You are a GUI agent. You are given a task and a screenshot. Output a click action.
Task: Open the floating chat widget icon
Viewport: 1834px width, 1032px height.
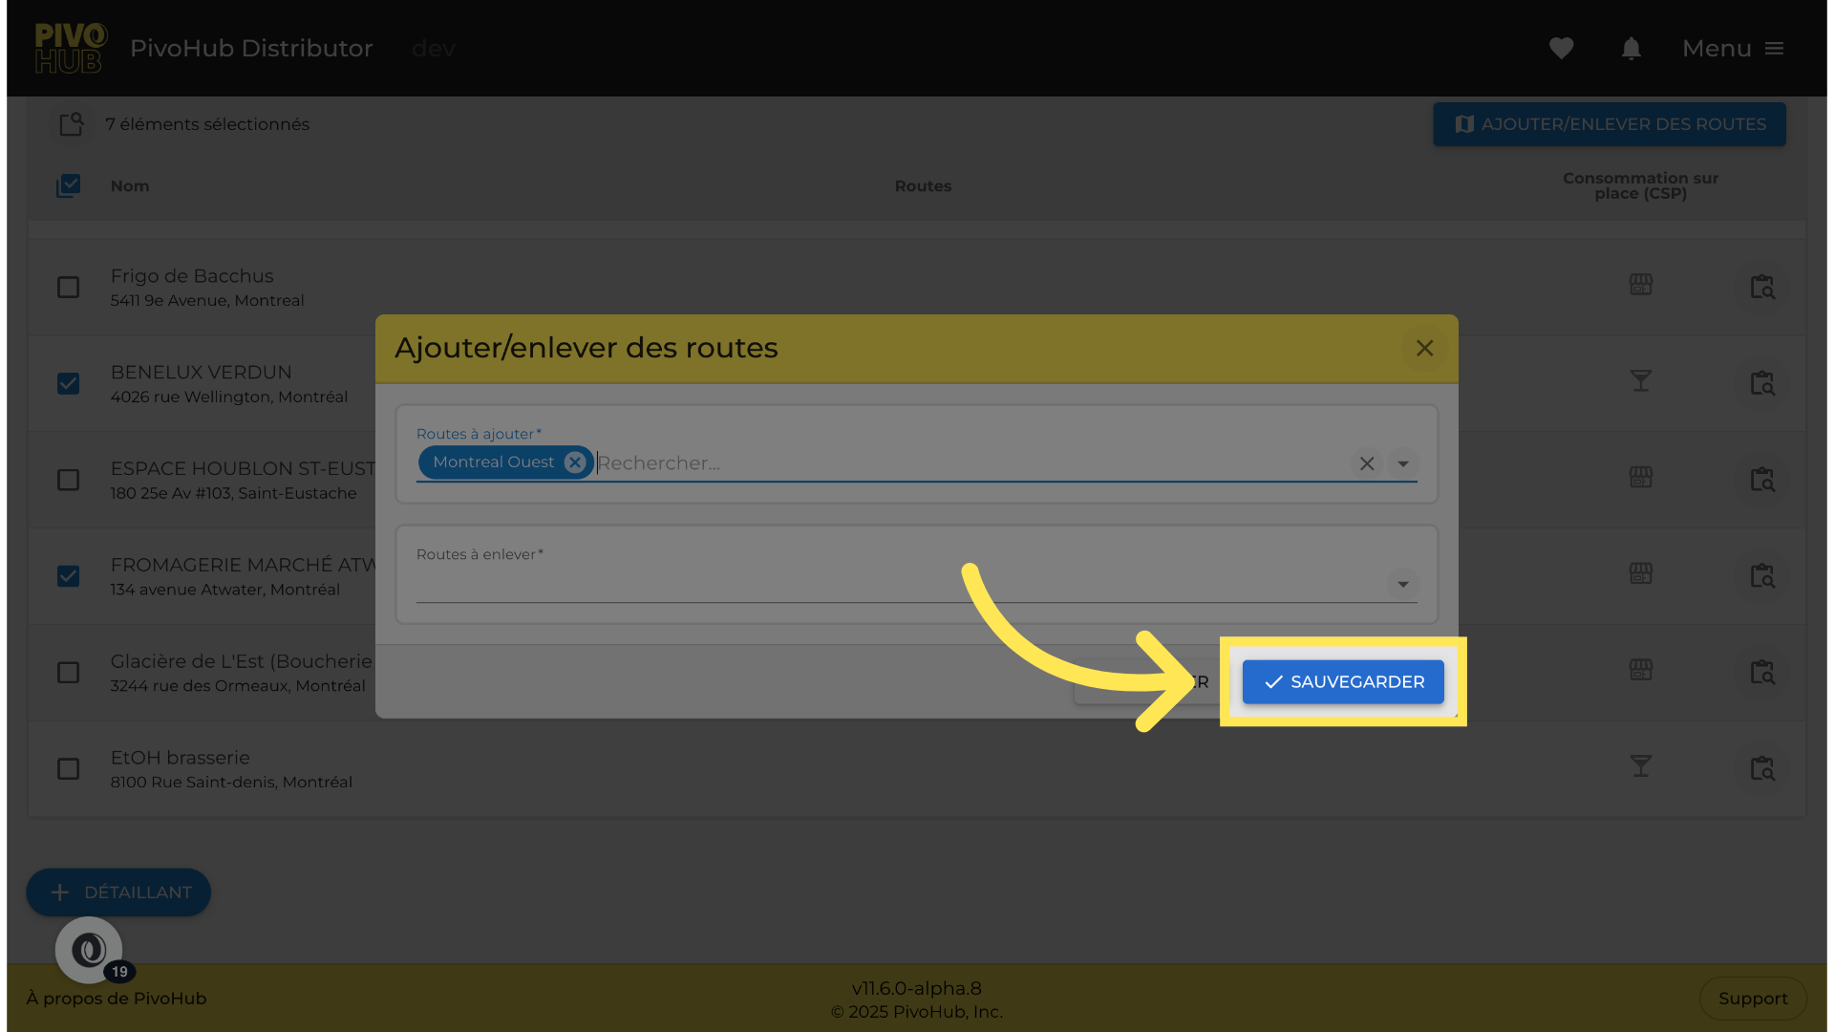[89, 950]
